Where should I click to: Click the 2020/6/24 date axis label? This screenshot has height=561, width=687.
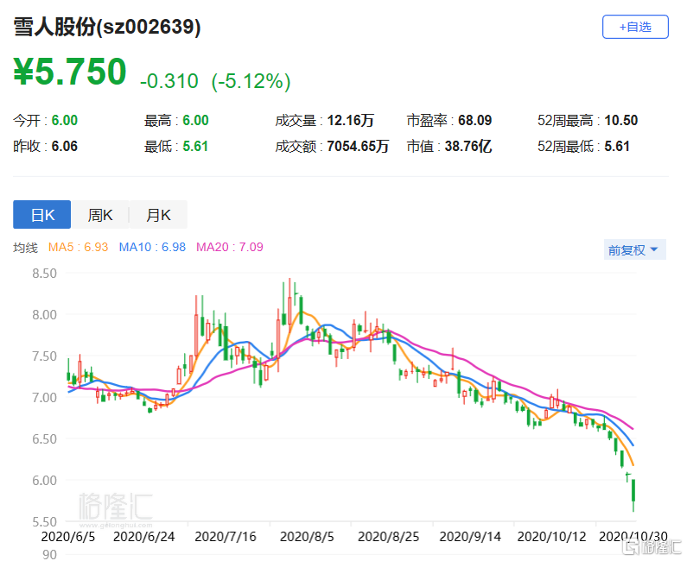(x=143, y=537)
